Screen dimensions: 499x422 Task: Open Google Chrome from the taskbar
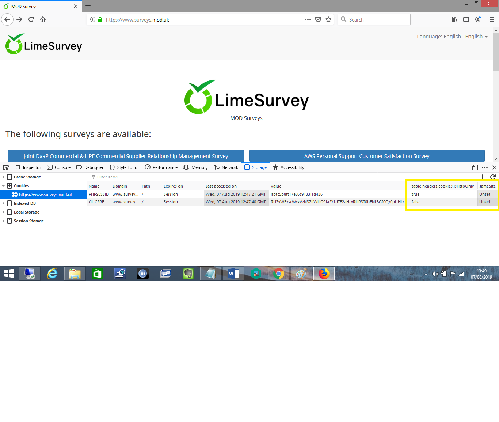(x=279, y=274)
